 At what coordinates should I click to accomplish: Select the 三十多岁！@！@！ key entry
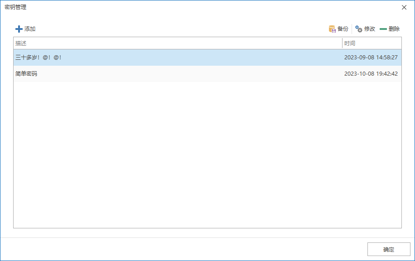point(207,58)
